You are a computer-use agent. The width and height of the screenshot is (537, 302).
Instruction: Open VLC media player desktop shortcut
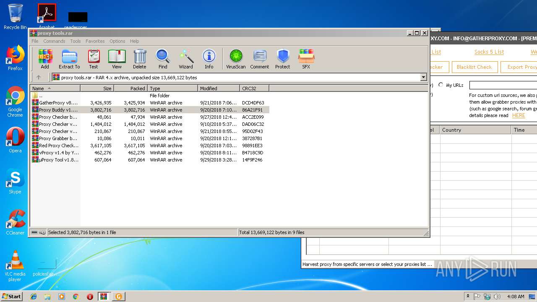15,266
